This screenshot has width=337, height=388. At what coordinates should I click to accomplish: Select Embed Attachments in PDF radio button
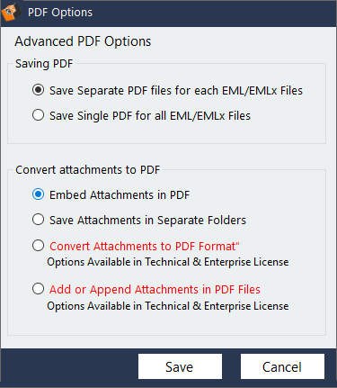(x=38, y=194)
